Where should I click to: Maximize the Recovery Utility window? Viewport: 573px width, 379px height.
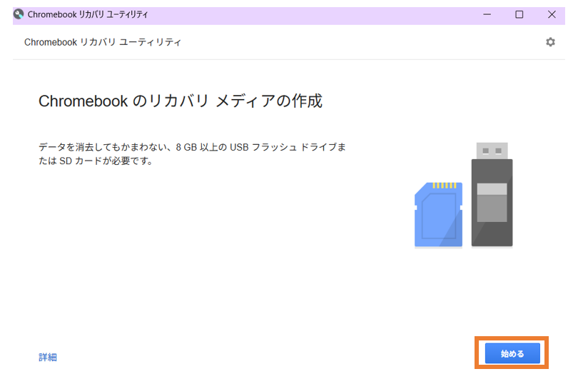click(x=519, y=14)
